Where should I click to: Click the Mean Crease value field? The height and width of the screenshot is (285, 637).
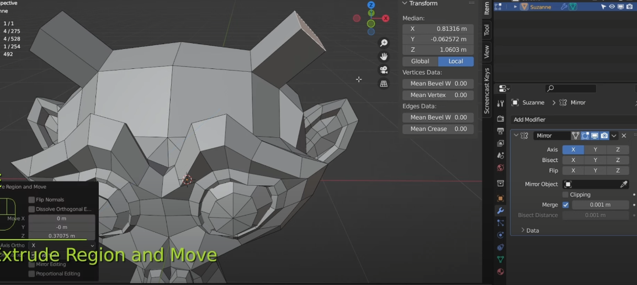pyautogui.click(x=438, y=129)
